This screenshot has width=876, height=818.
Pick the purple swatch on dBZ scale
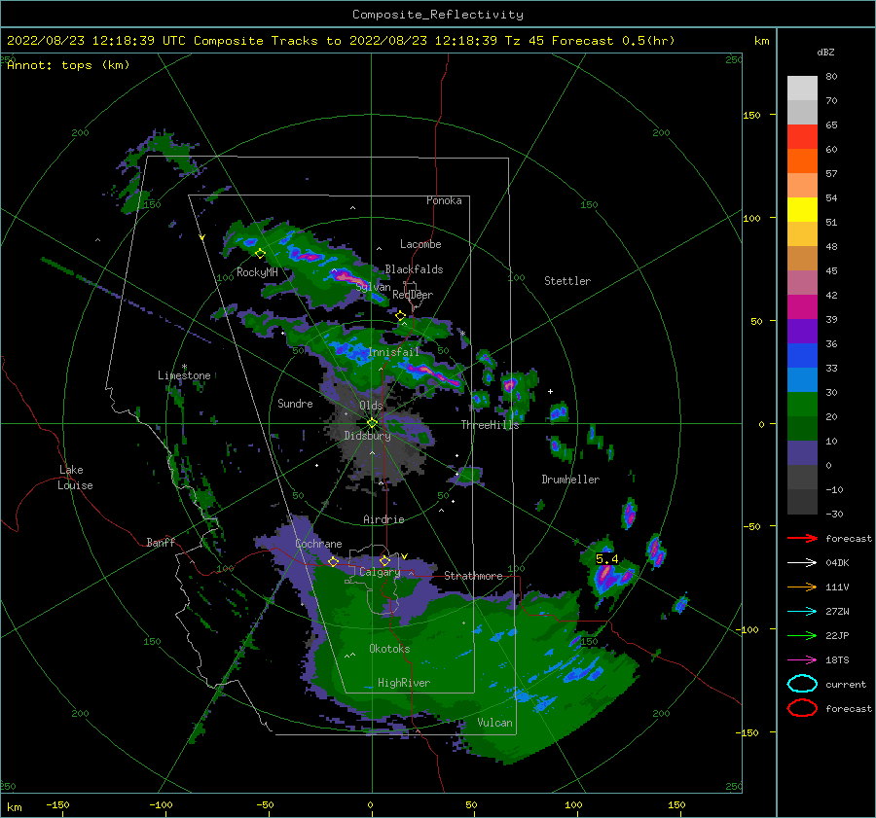(x=802, y=332)
